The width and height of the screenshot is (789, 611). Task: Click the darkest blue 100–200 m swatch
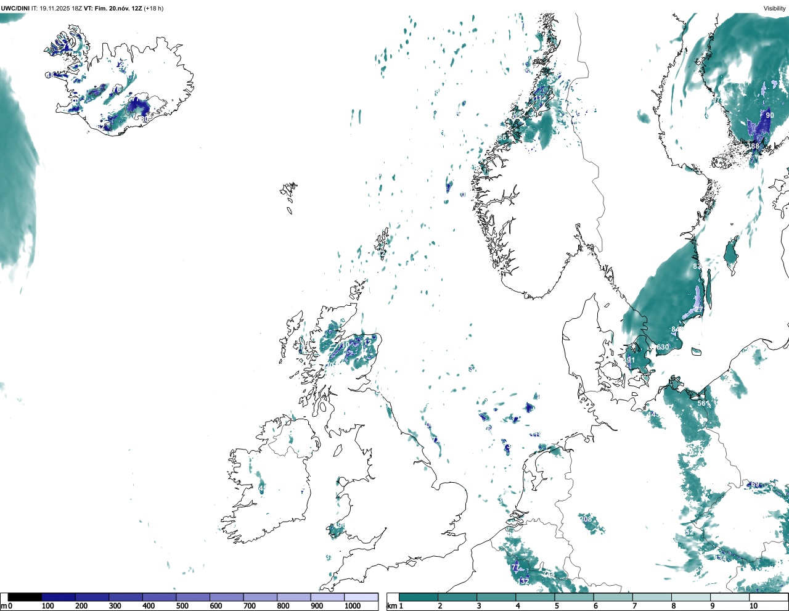pyautogui.click(x=59, y=597)
